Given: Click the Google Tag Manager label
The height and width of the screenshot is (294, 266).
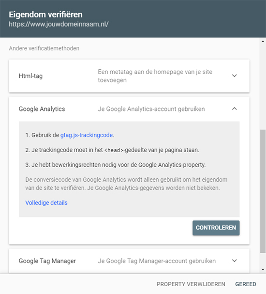Looking at the screenshot, I should click(47, 261).
